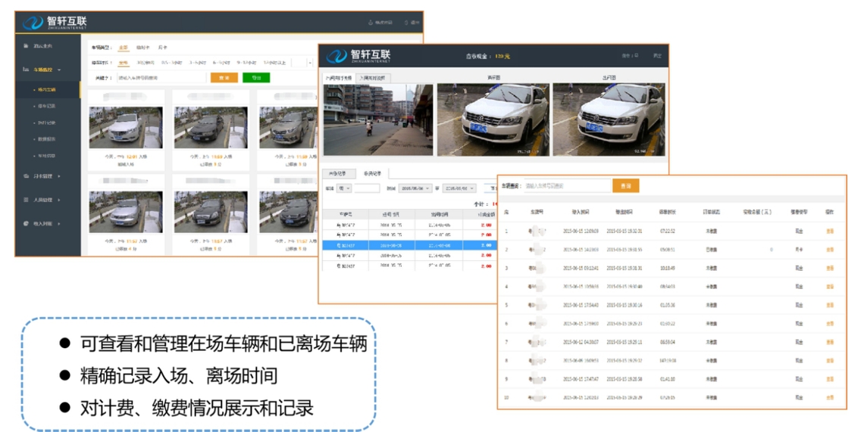The height and width of the screenshot is (432, 861).
Task: Click the income reconciliation pie-chart sidebar icon
Action: [x=25, y=224]
